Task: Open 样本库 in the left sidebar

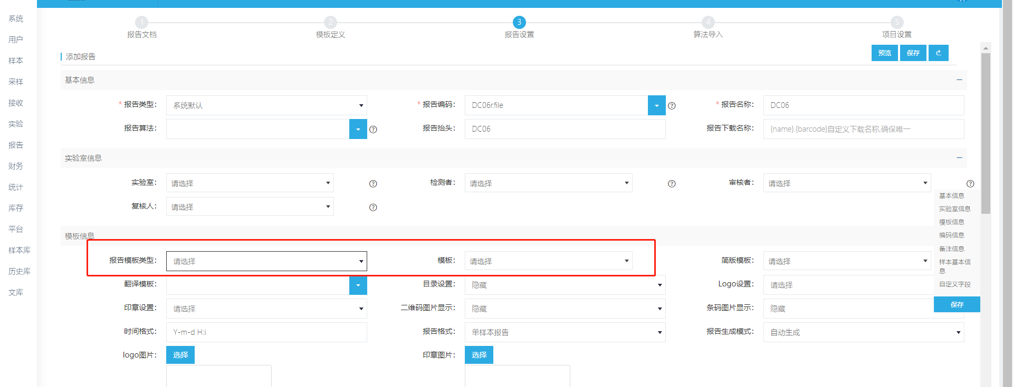Action: pos(20,250)
